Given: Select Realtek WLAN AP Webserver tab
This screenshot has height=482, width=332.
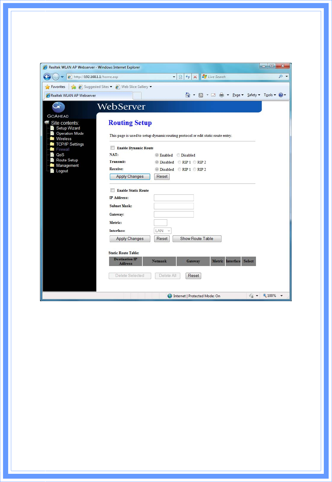Looking at the screenshot, I should (88, 95).
